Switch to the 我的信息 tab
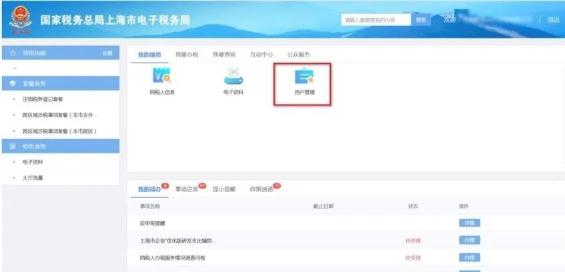The height and width of the screenshot is (272, 565). (x=149, y=55)
